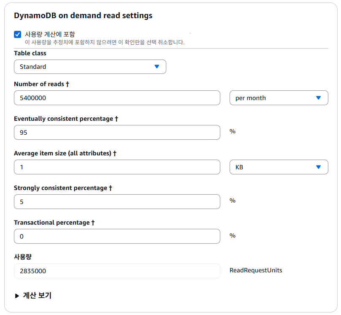Click the Number of reads input field

tap(117, 98)
